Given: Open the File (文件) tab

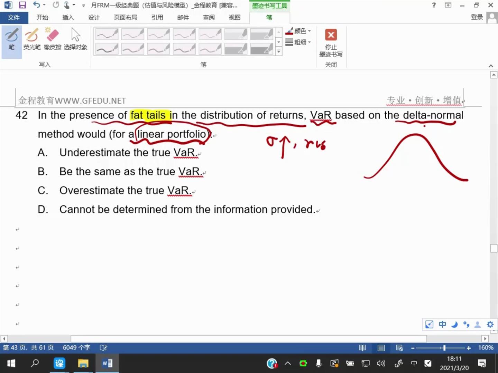Looking at the screenshot, I should click(13, 17).
